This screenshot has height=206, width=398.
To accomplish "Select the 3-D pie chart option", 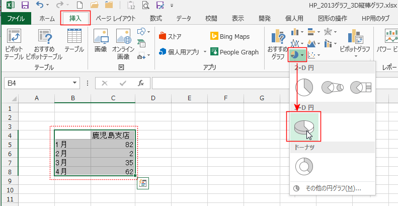I will [x=304, y=127].
